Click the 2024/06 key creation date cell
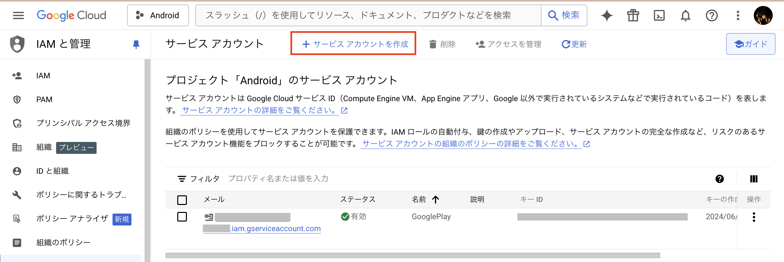The height and width of the screenshot is (262, 784). coord(721,217)
